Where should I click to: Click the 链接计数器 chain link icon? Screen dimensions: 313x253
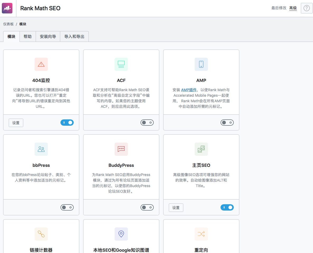pyautogui.click(x=41, y=234)
